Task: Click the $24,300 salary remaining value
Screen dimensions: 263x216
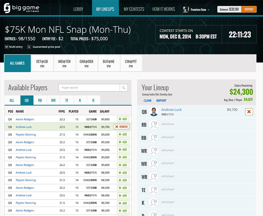Action: pos(241,92)
